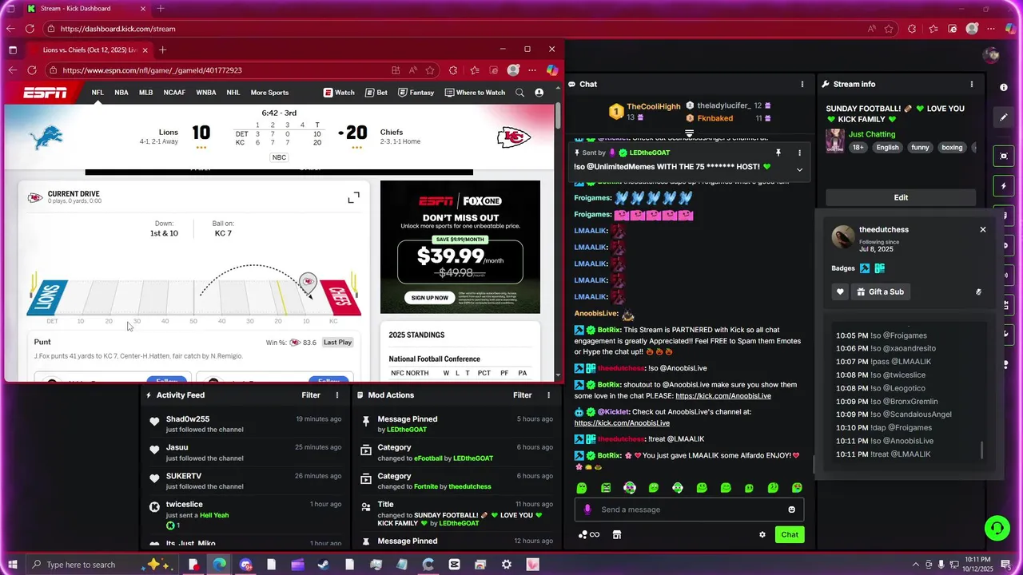Open Mod Actions Filter dropdown
1023x575 pixels.
pos(523,395)
